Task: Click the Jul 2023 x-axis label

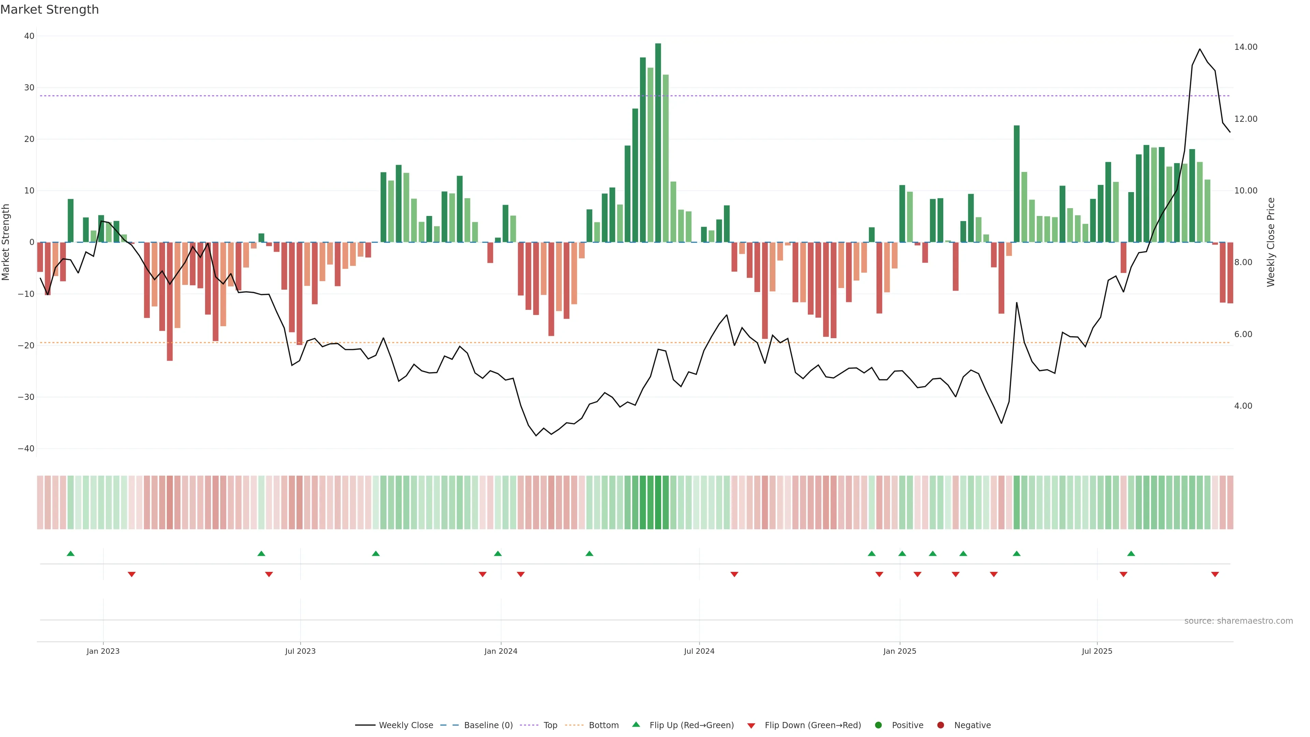Action: [300, 651]
